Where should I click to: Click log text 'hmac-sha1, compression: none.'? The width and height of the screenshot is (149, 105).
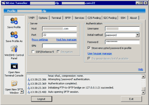[66, 76]
